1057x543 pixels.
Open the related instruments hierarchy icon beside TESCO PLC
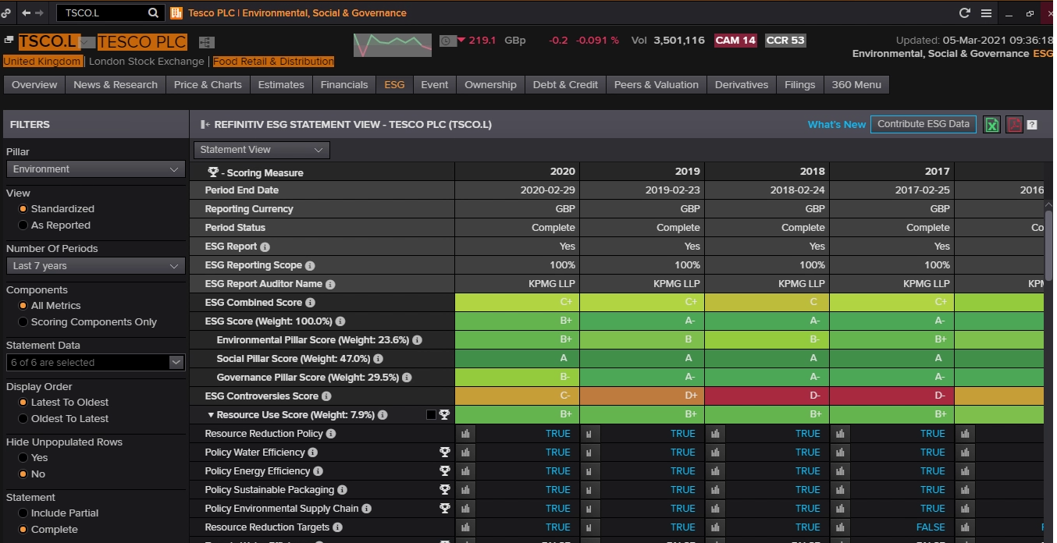[206, 42]
